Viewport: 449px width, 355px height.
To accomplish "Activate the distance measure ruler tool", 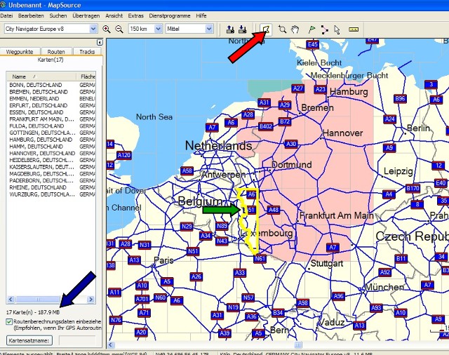I will (x=353, y=29).
